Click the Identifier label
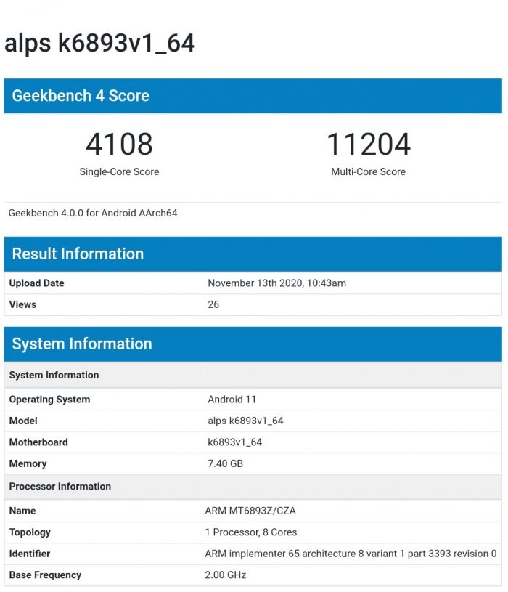Screen dimensions: 508x592 point(30,554)
